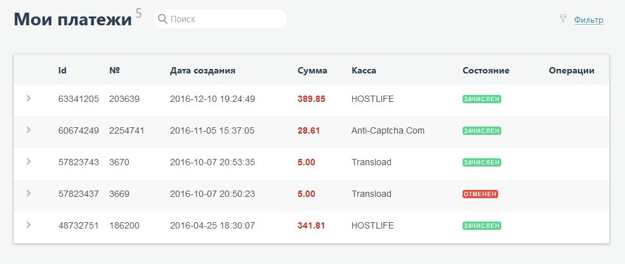Click the filter funnel icon
The width and height of the screenshot is (625, 264).
(x=562, y=19)
